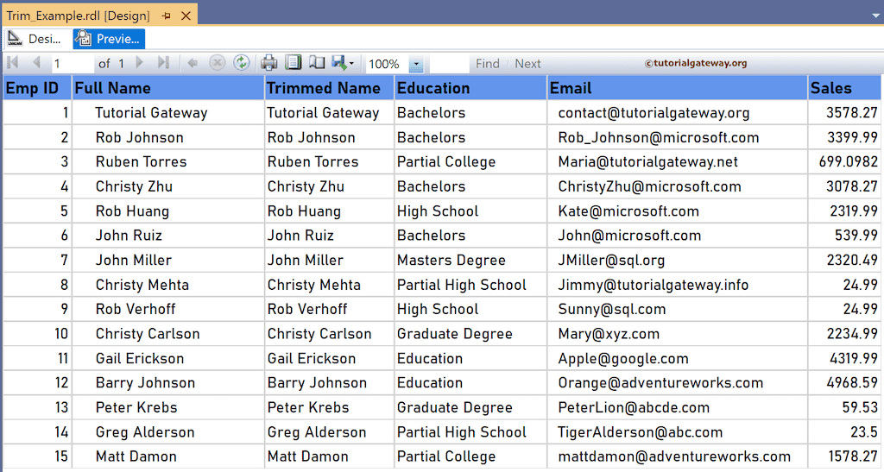Select the Sunny@sql.com cell
The image size is (884, 472).
(678, 309)
